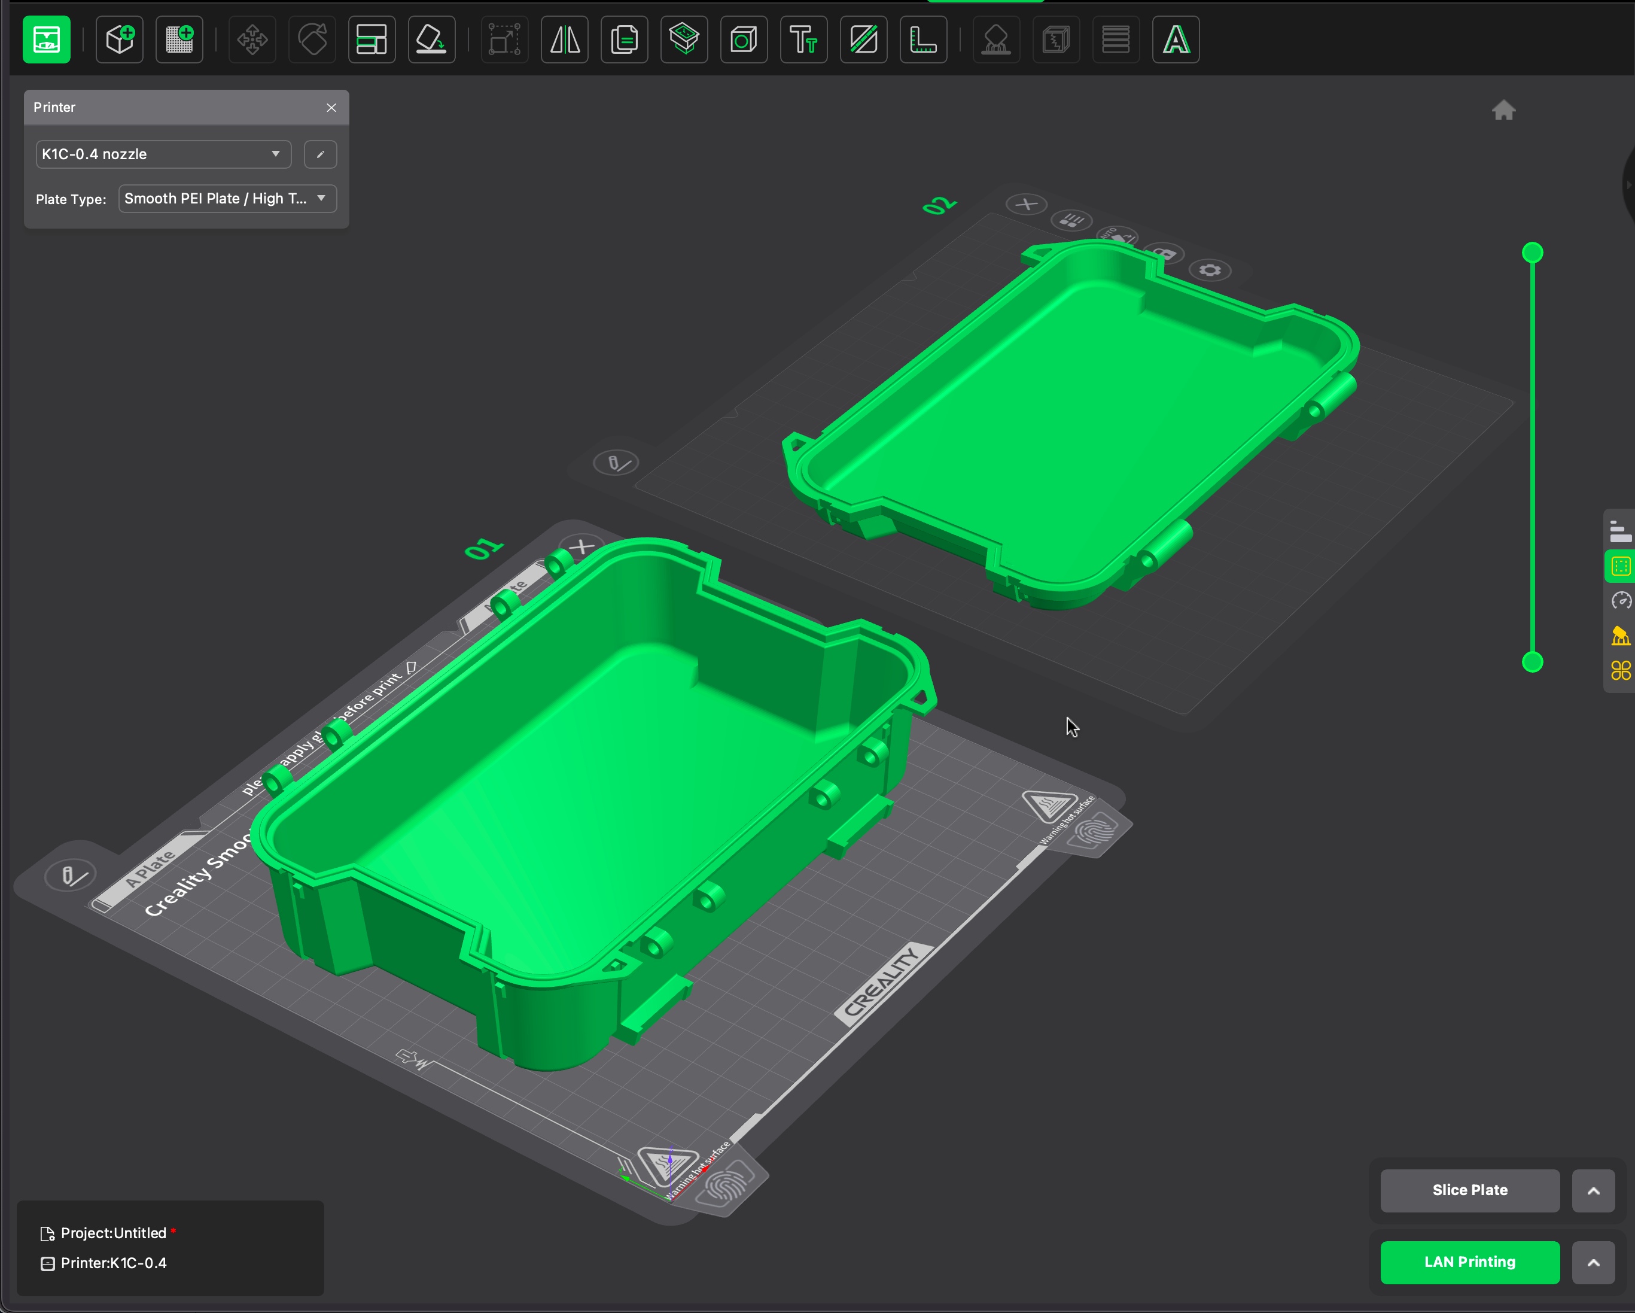Click the Add model cube icon
Image resolution: width=1635 pixels, height=1313 pixels.
click(120, 39)
